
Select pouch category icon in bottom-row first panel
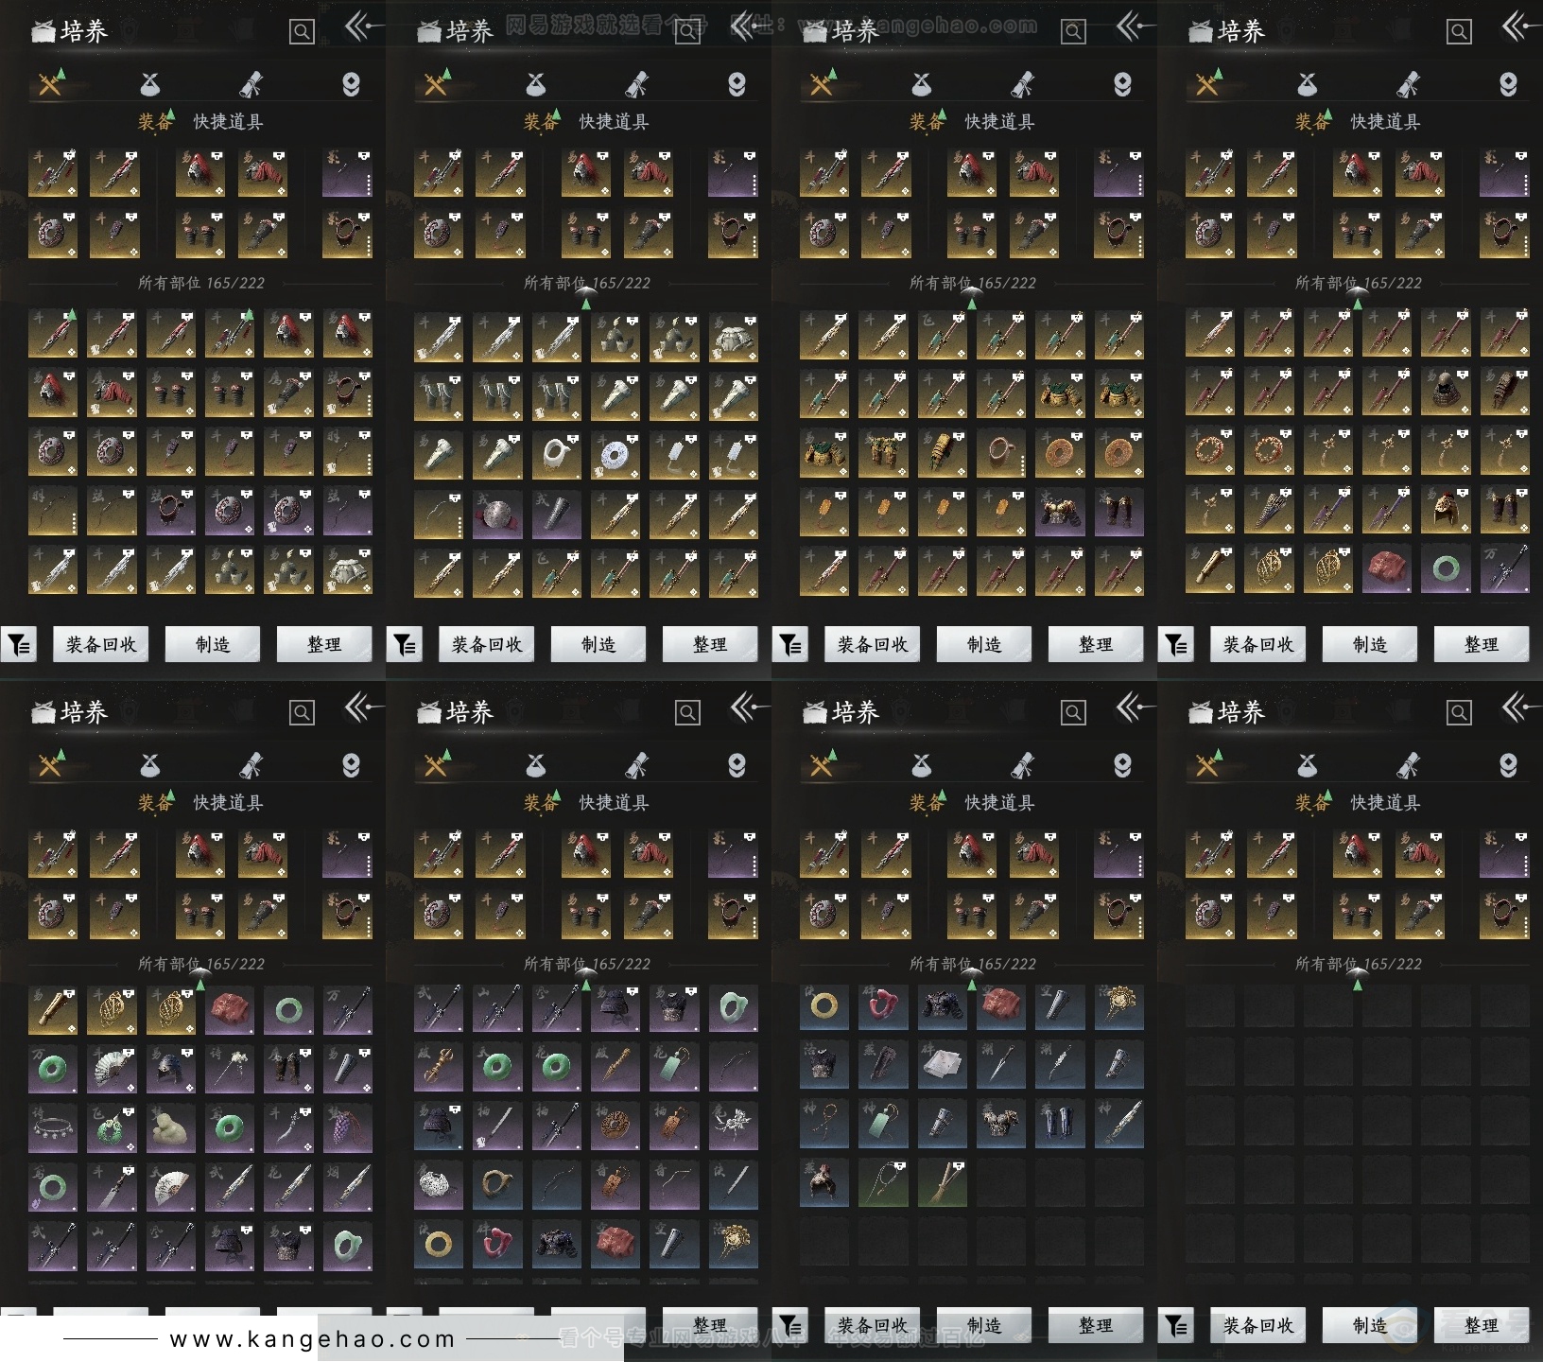coord(150,766)
